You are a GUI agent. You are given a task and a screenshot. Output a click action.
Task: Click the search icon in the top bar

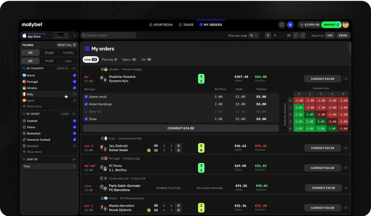(x=282, y=24)
